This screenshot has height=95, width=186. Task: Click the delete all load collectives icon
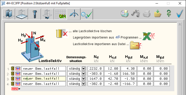point(62,33)
